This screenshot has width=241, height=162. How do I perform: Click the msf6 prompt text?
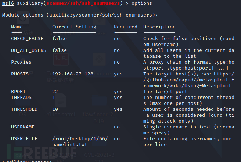[8, 3]
